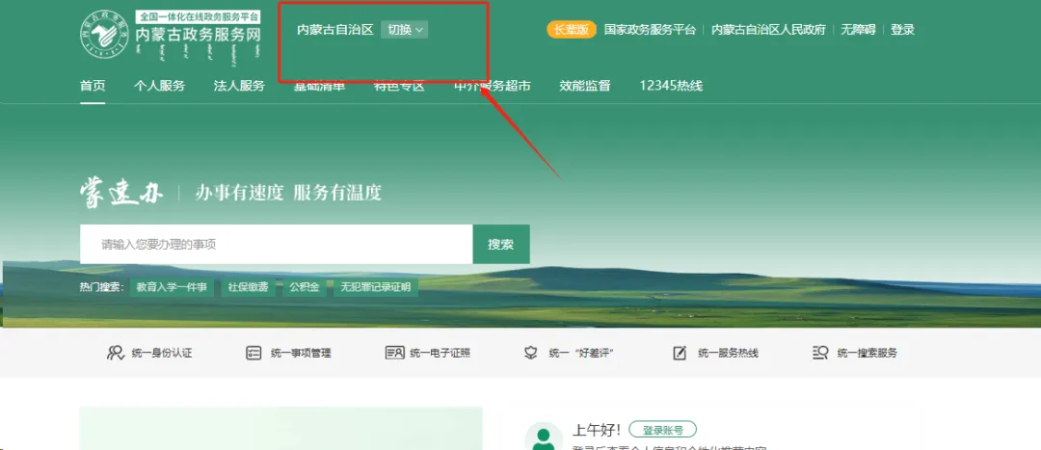Select hot search 社保缴费

click(x=249, y=287)
